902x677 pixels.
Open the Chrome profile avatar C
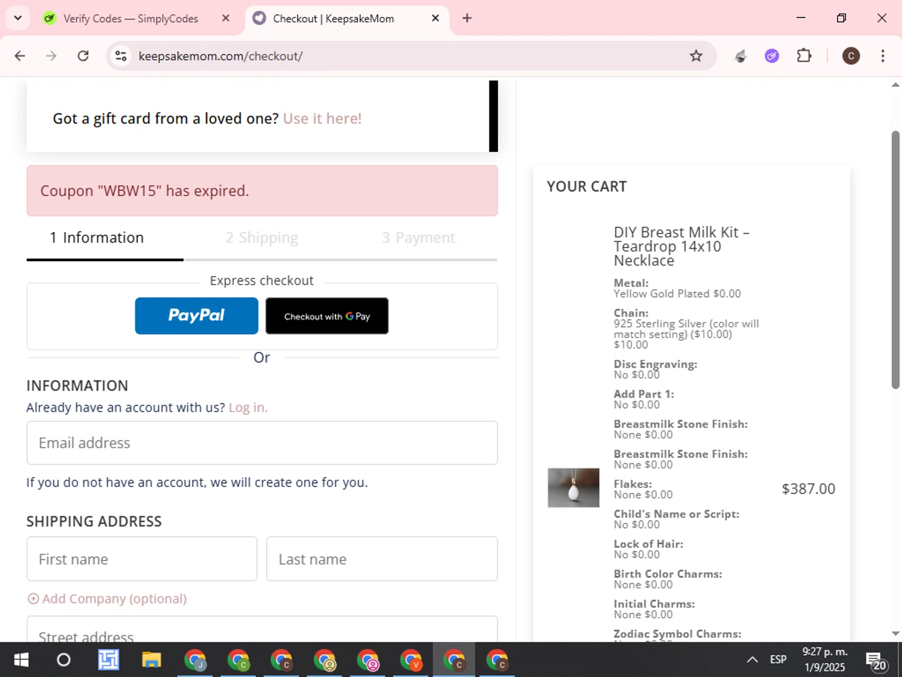[851, 56]
